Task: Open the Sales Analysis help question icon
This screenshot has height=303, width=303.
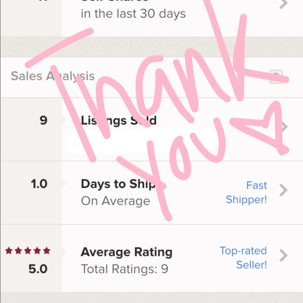Action: click(x=276, y=77)
